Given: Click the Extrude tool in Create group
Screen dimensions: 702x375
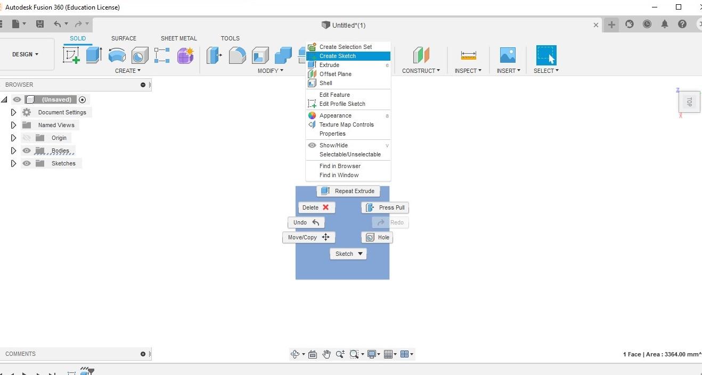Looking at the screenshot, I should tap(94, 55).
